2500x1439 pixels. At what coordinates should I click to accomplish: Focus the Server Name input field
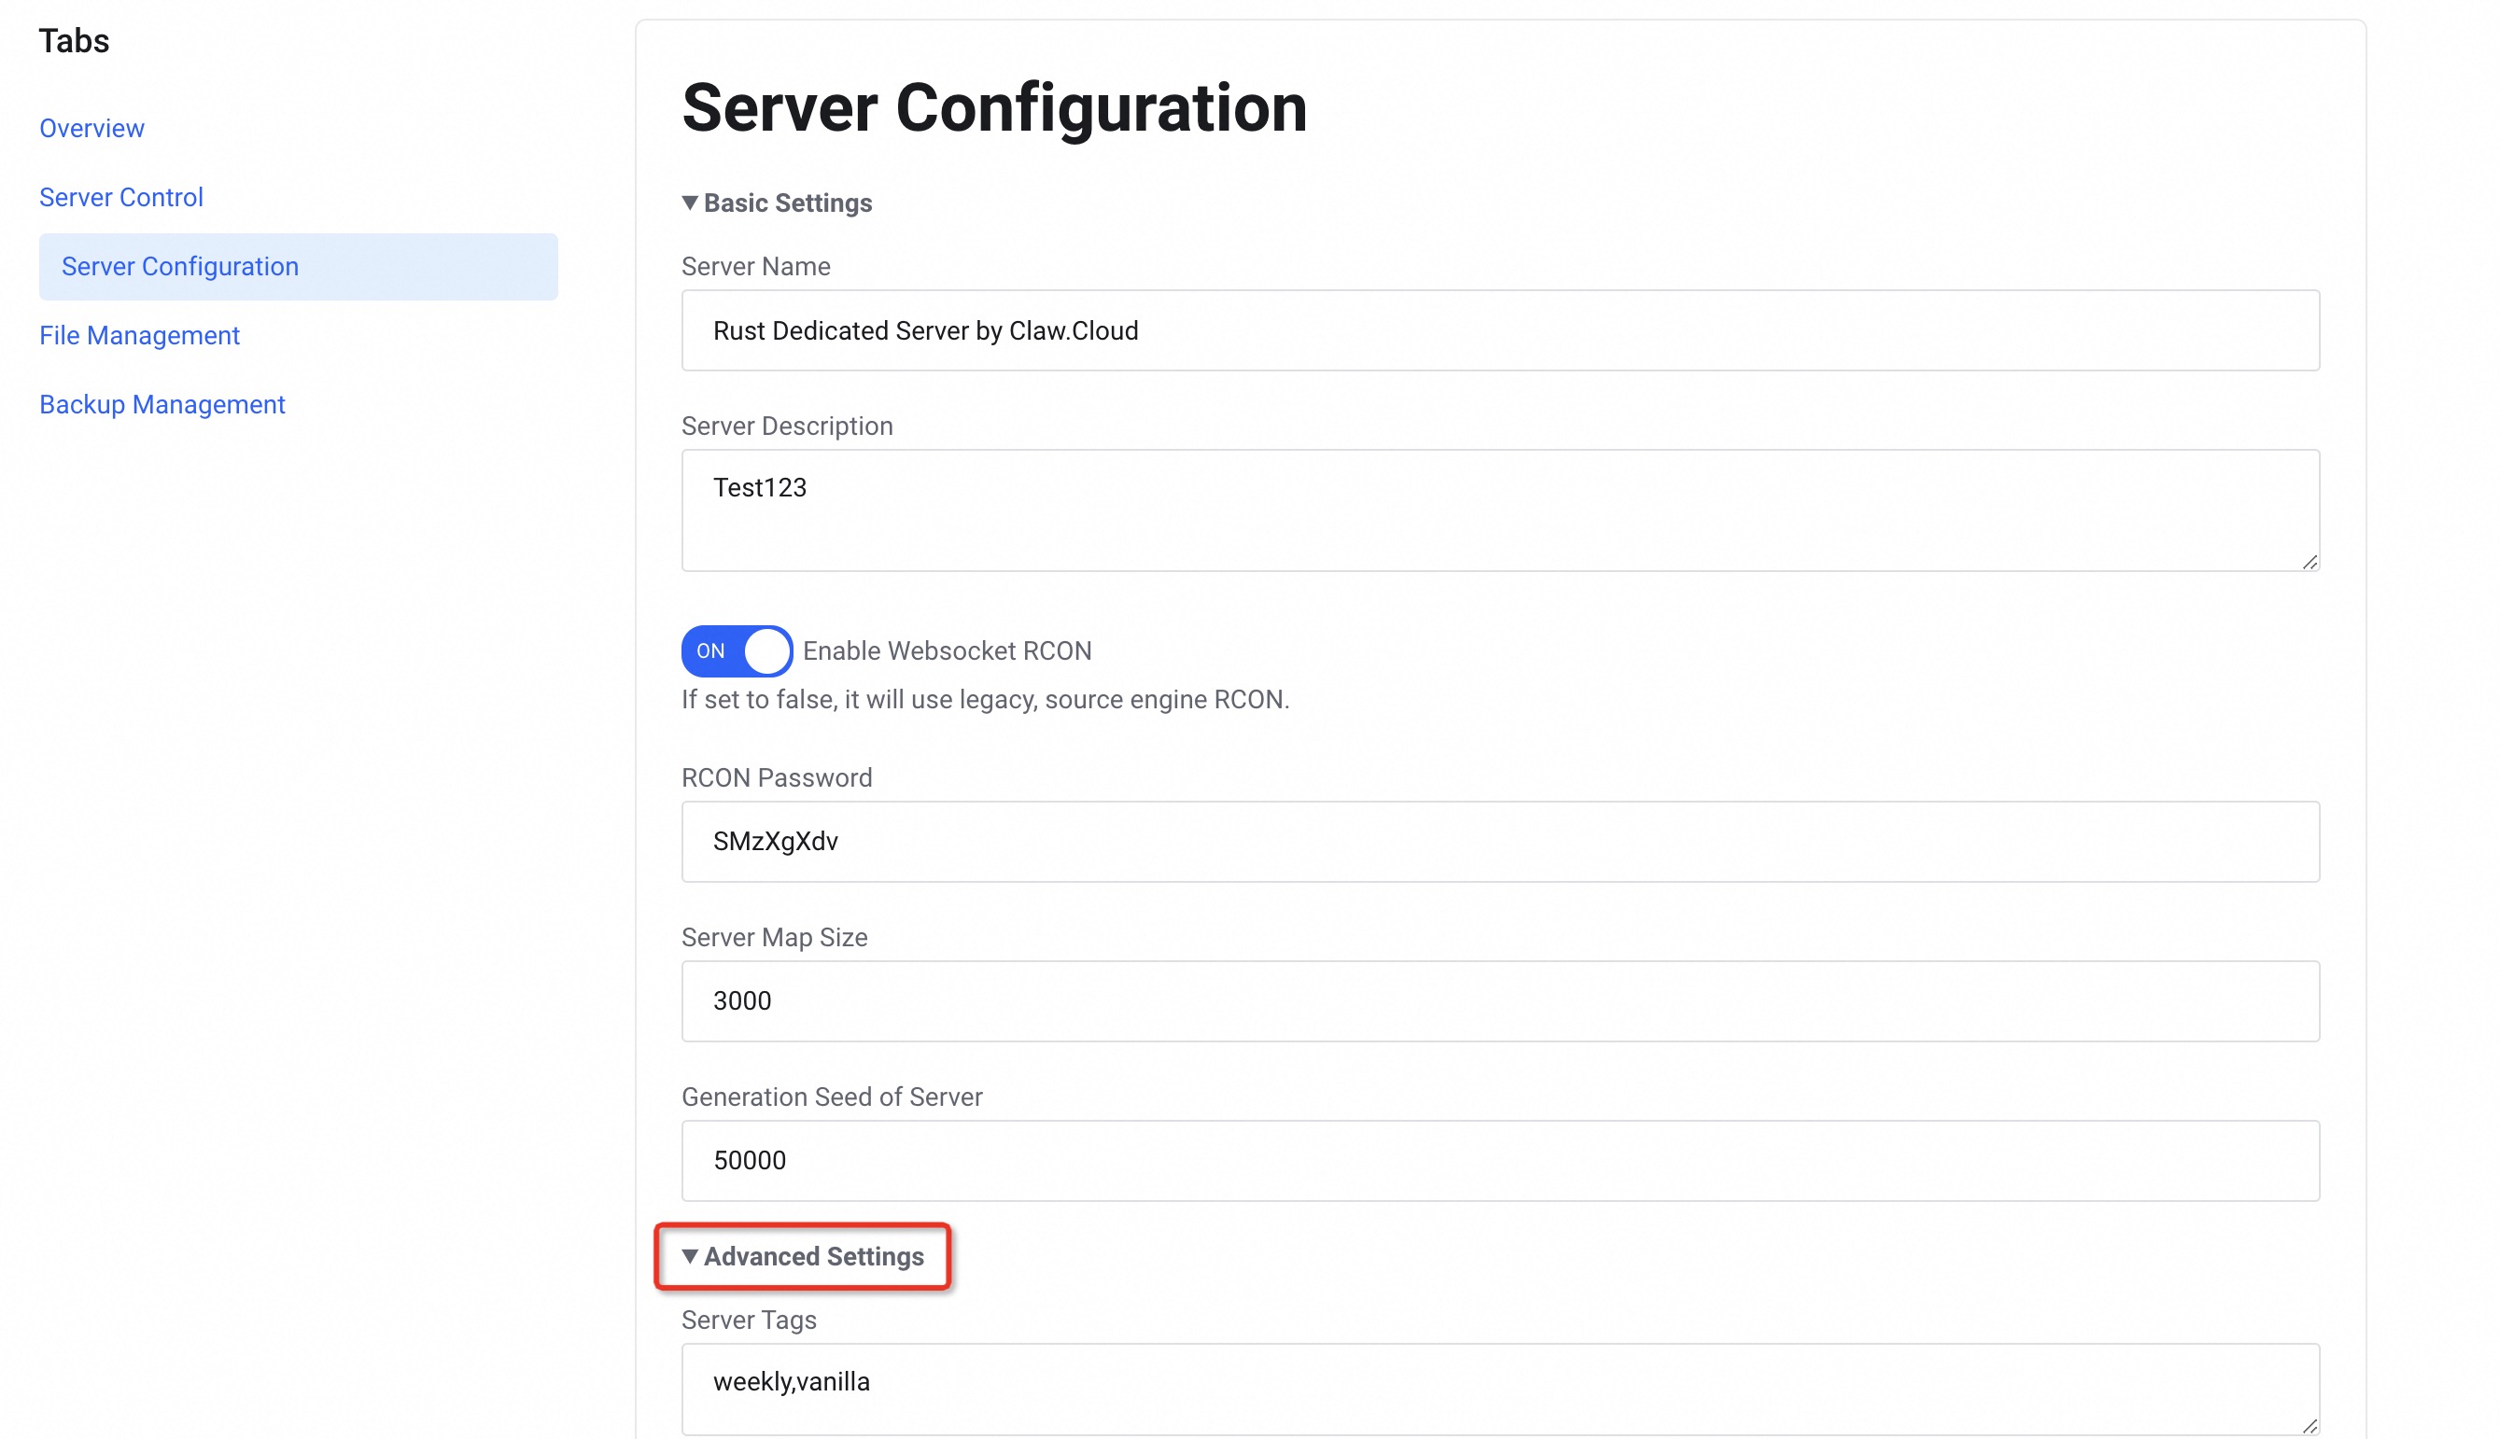pyautogui.click(x=1498, y=331)
